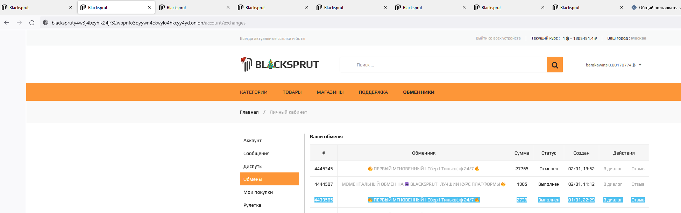
Task: Close the eighth Blacksprut tab
Action: 622,7
